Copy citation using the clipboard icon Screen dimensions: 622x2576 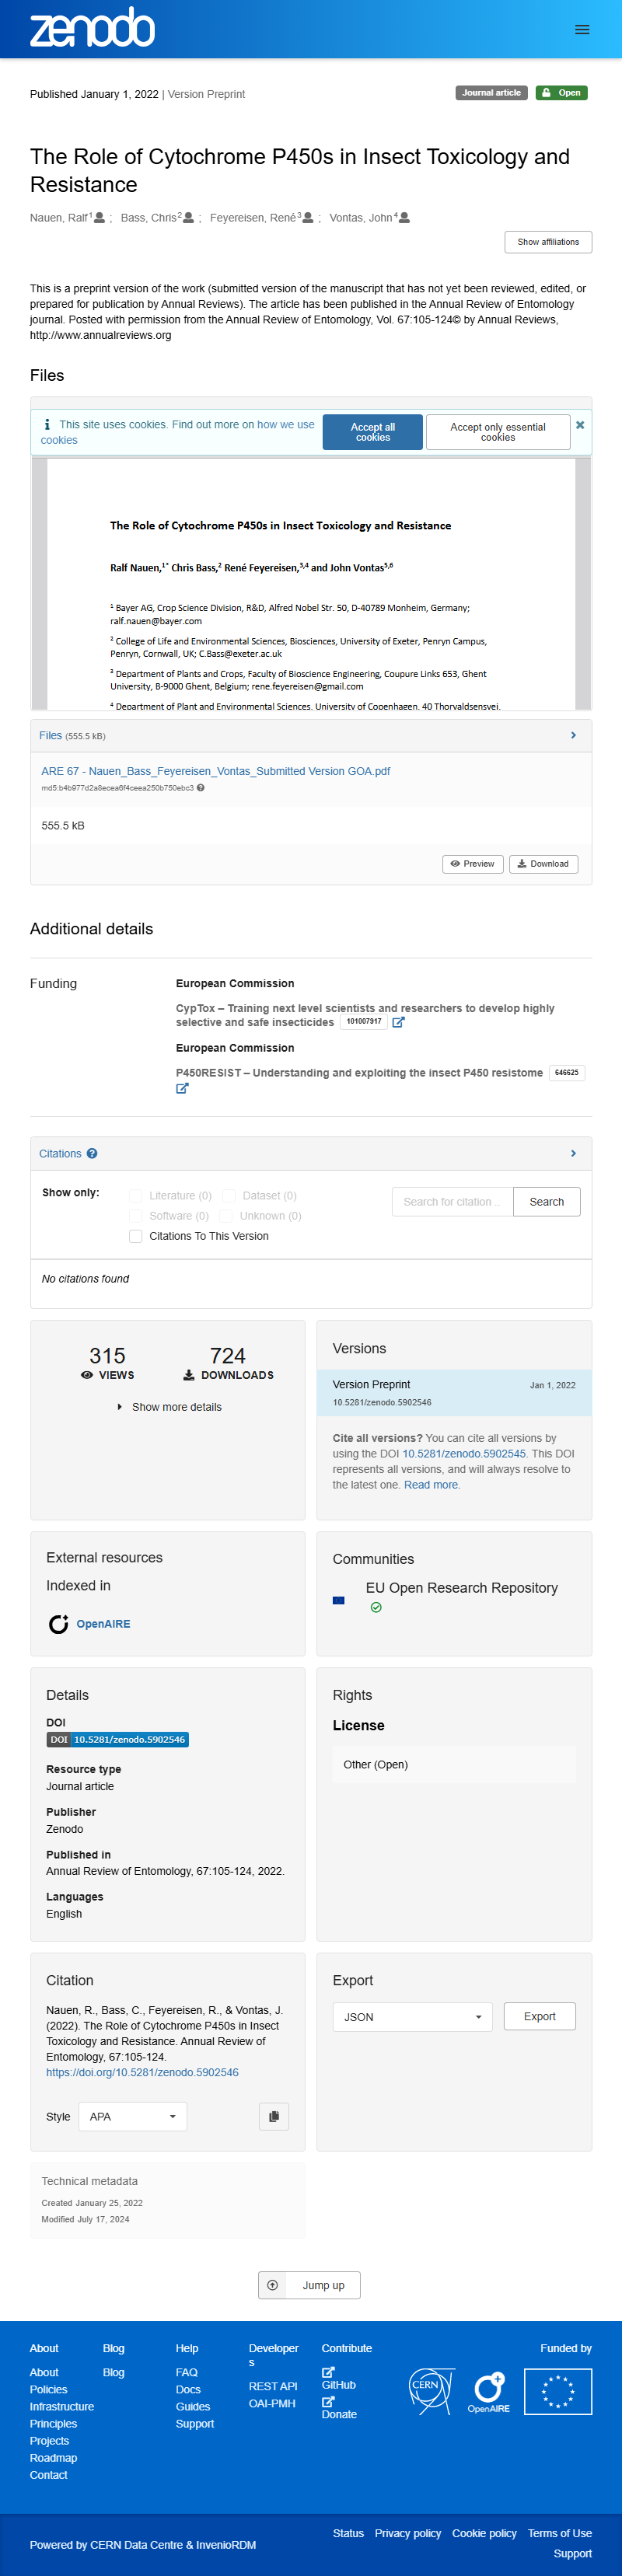click(x=274, y=2116)
